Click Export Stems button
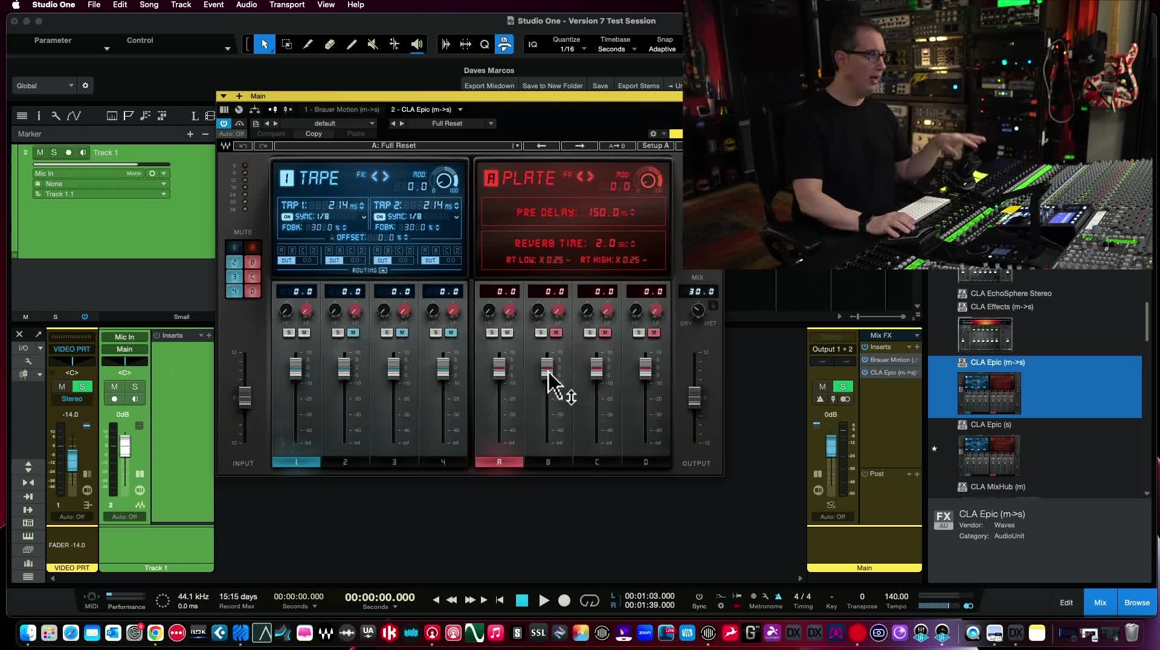The width and height of the screenshot is (1160, 650). [639, 86]
